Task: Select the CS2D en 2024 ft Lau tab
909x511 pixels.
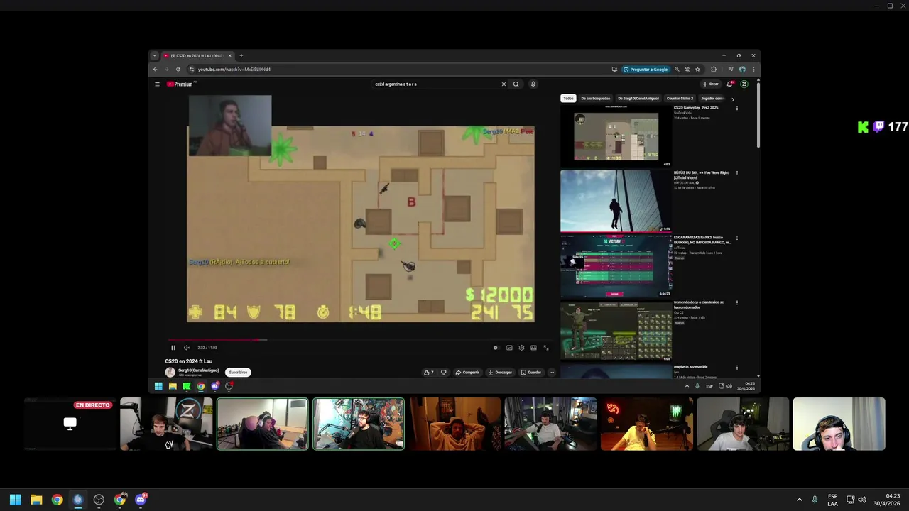Action: (198, 55)
